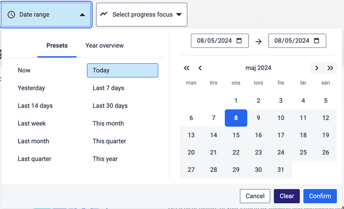Click the maj 2024 month label
The image size is (344, 209).
258,68
